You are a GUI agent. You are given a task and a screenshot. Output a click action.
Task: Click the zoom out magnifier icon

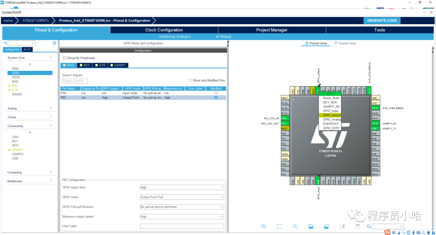[x=295, y=227]
